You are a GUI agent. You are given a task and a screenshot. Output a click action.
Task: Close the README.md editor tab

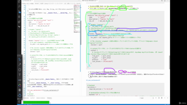point(32,1)
